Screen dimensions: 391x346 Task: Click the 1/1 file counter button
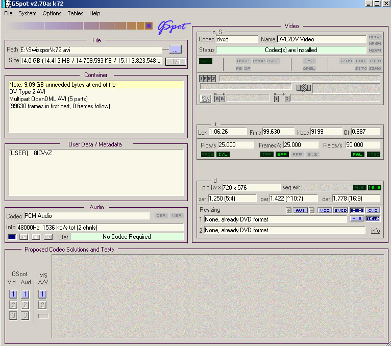point(176,62)
